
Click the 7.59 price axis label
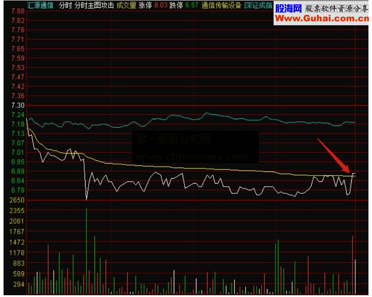click(x=18, y=58)
